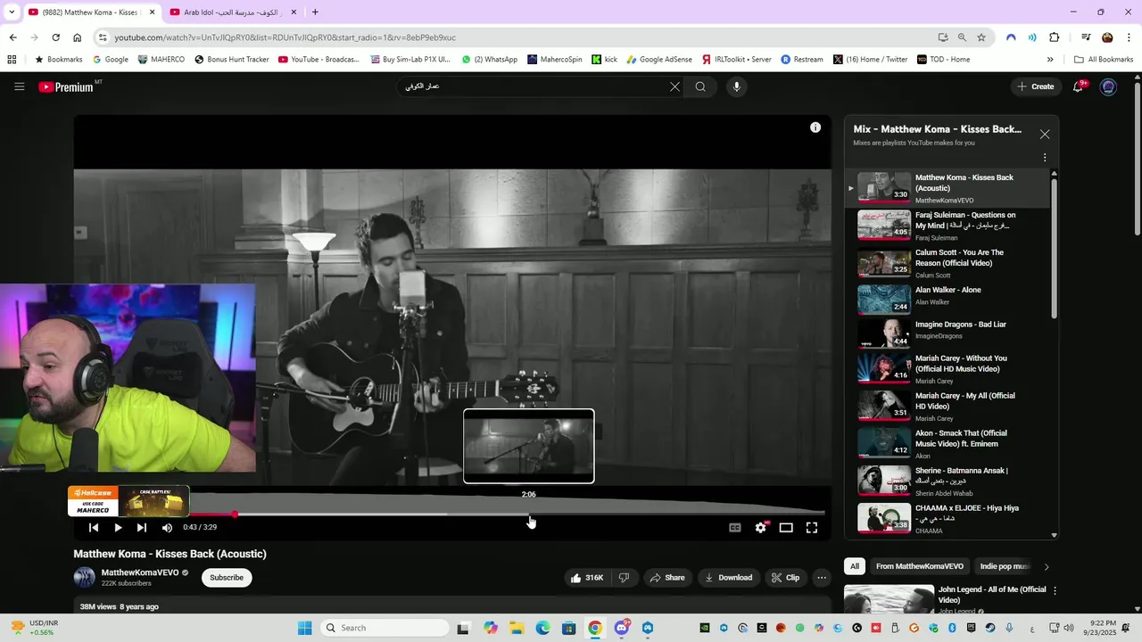
Task: Subscribe to MatthewKomaVEVO
Action: point(227,578)
